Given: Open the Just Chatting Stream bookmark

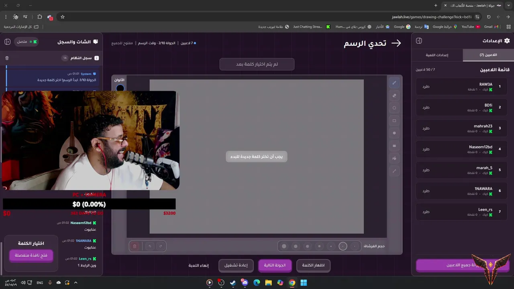Looking at the screenshot, I should [x=312, y=27].
